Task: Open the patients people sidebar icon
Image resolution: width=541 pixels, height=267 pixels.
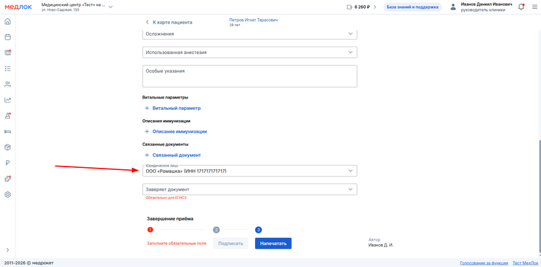Action: click(7, 84)
